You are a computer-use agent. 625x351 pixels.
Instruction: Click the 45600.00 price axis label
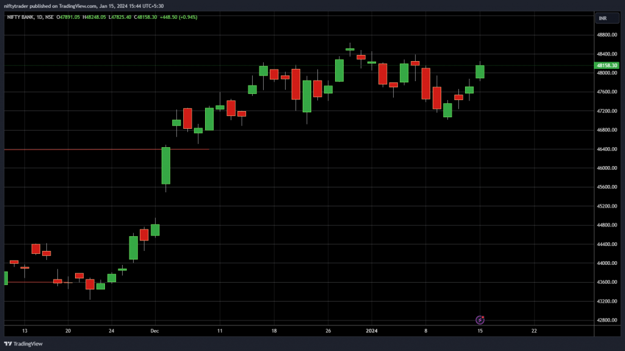click(x=607, y=187)
